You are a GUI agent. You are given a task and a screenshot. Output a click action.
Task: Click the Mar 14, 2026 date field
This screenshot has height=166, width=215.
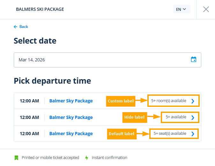102,60
